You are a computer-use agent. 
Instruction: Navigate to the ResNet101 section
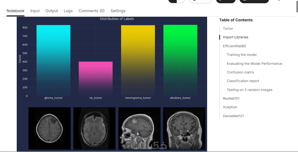pos(231,99)
